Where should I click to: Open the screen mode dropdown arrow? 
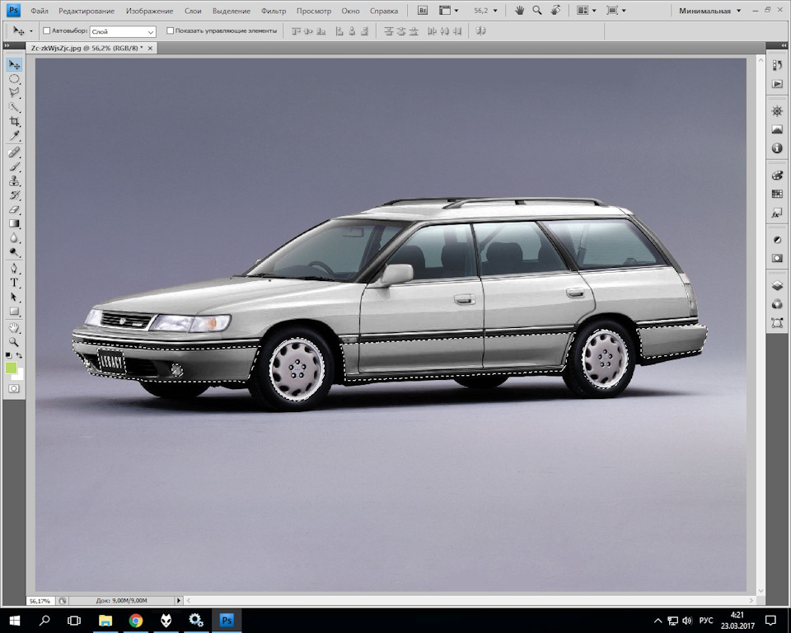(x=624, y=11)
